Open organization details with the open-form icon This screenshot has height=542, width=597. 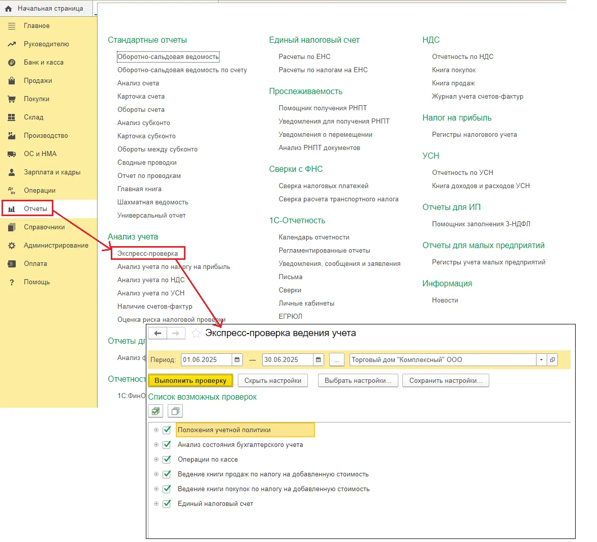[x=552, y=360]
